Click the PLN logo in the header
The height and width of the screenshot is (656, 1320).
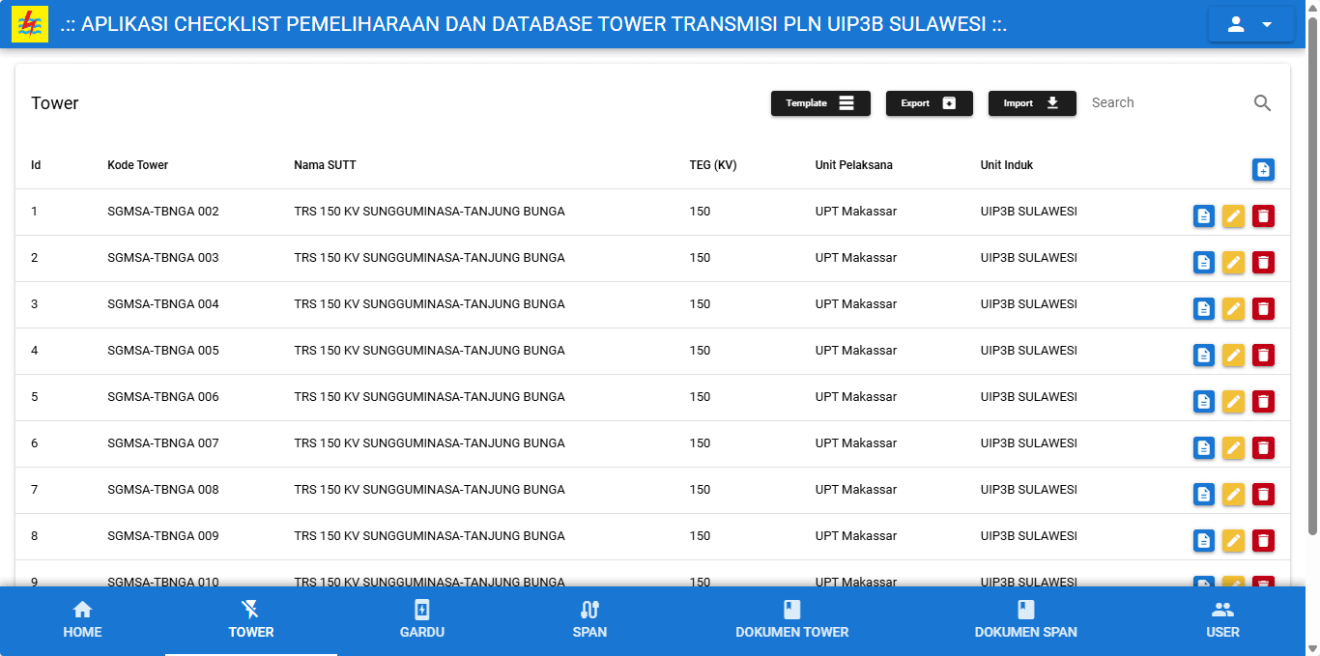(30, 24)
